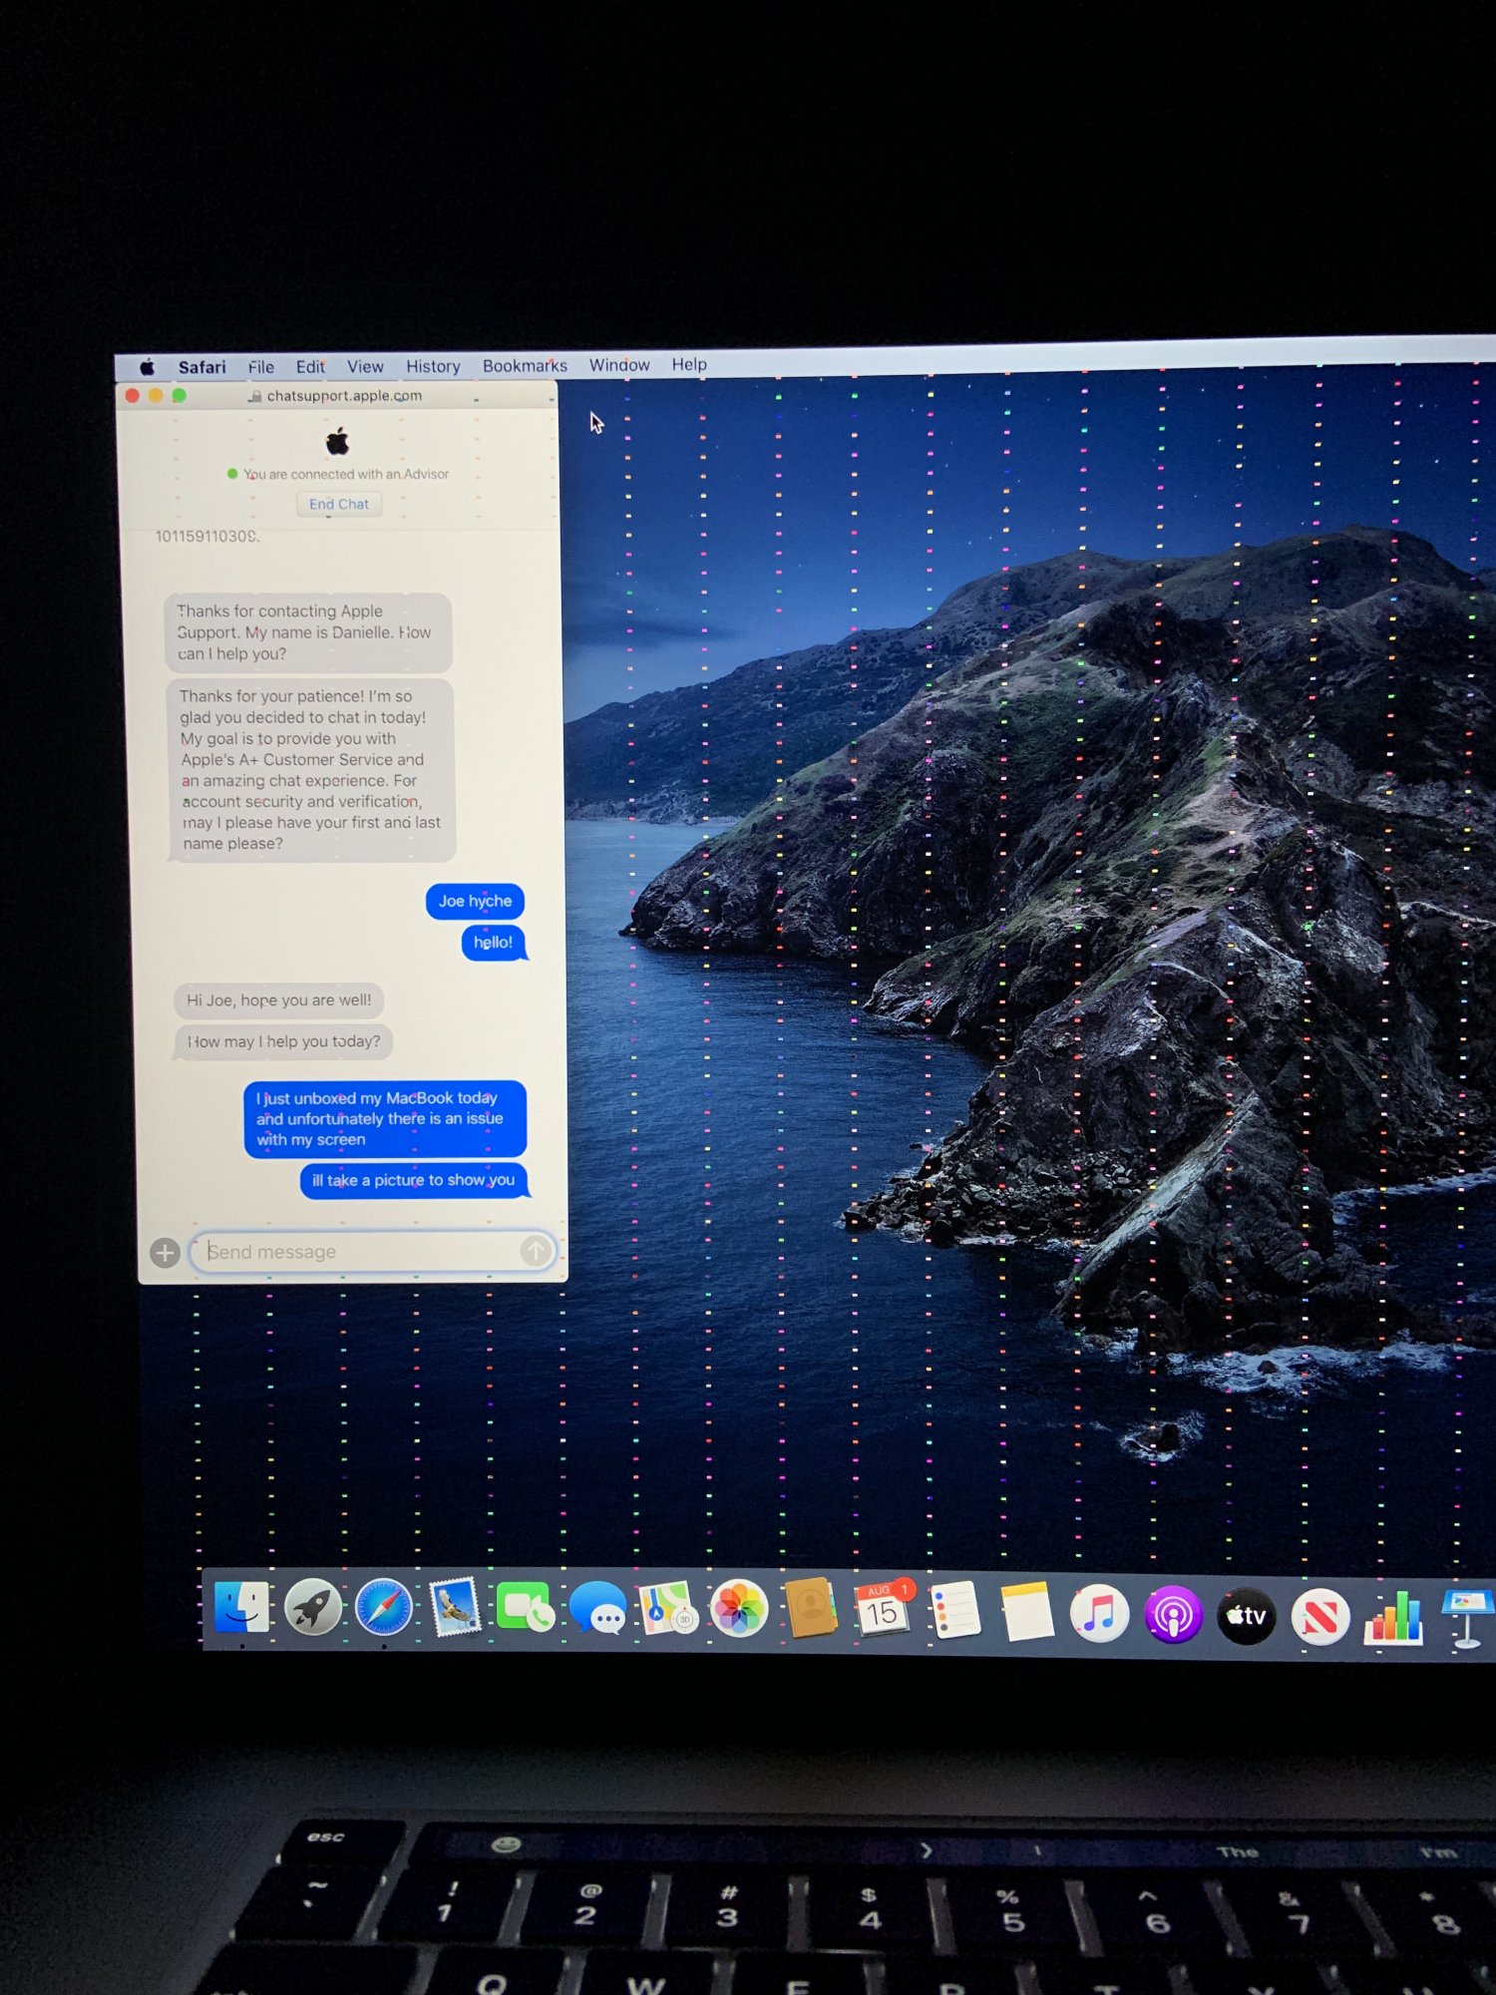Click the 'Thanks for your patience!' message
The image size is (1496, 1995).
[x=311, y=770]
